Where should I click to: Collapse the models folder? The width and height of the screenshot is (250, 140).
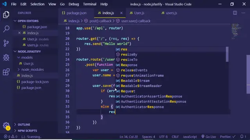pos(27,58)
